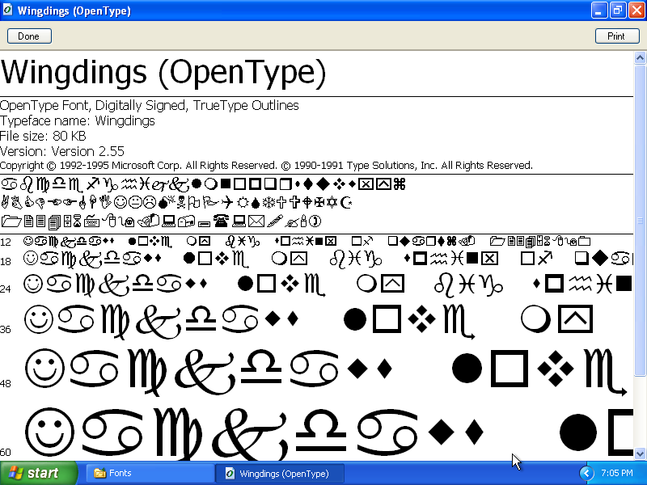Click the 'Version: Version 2.55' text
Viewport: 647px width, 485px height.
pyautogui.click(x=62, y=151)
